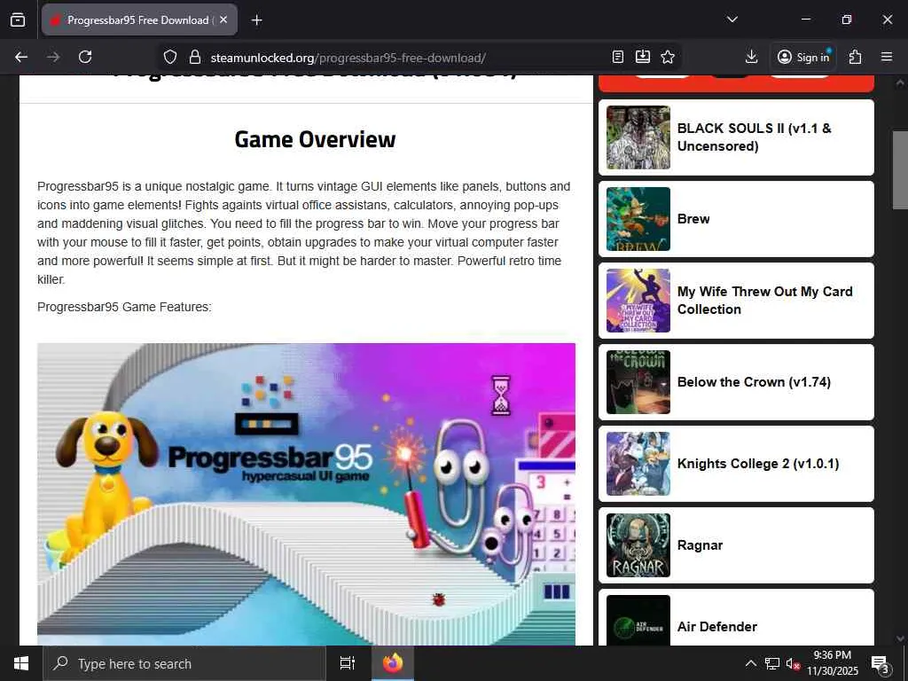908x681 pixels.
Task: Open BLACK SOULS II (v1.1 & Uncensored) link
Action: click(x=754, y=137)
